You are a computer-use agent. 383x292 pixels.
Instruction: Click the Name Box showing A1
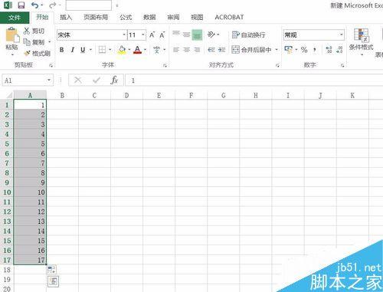pos(25,80)
